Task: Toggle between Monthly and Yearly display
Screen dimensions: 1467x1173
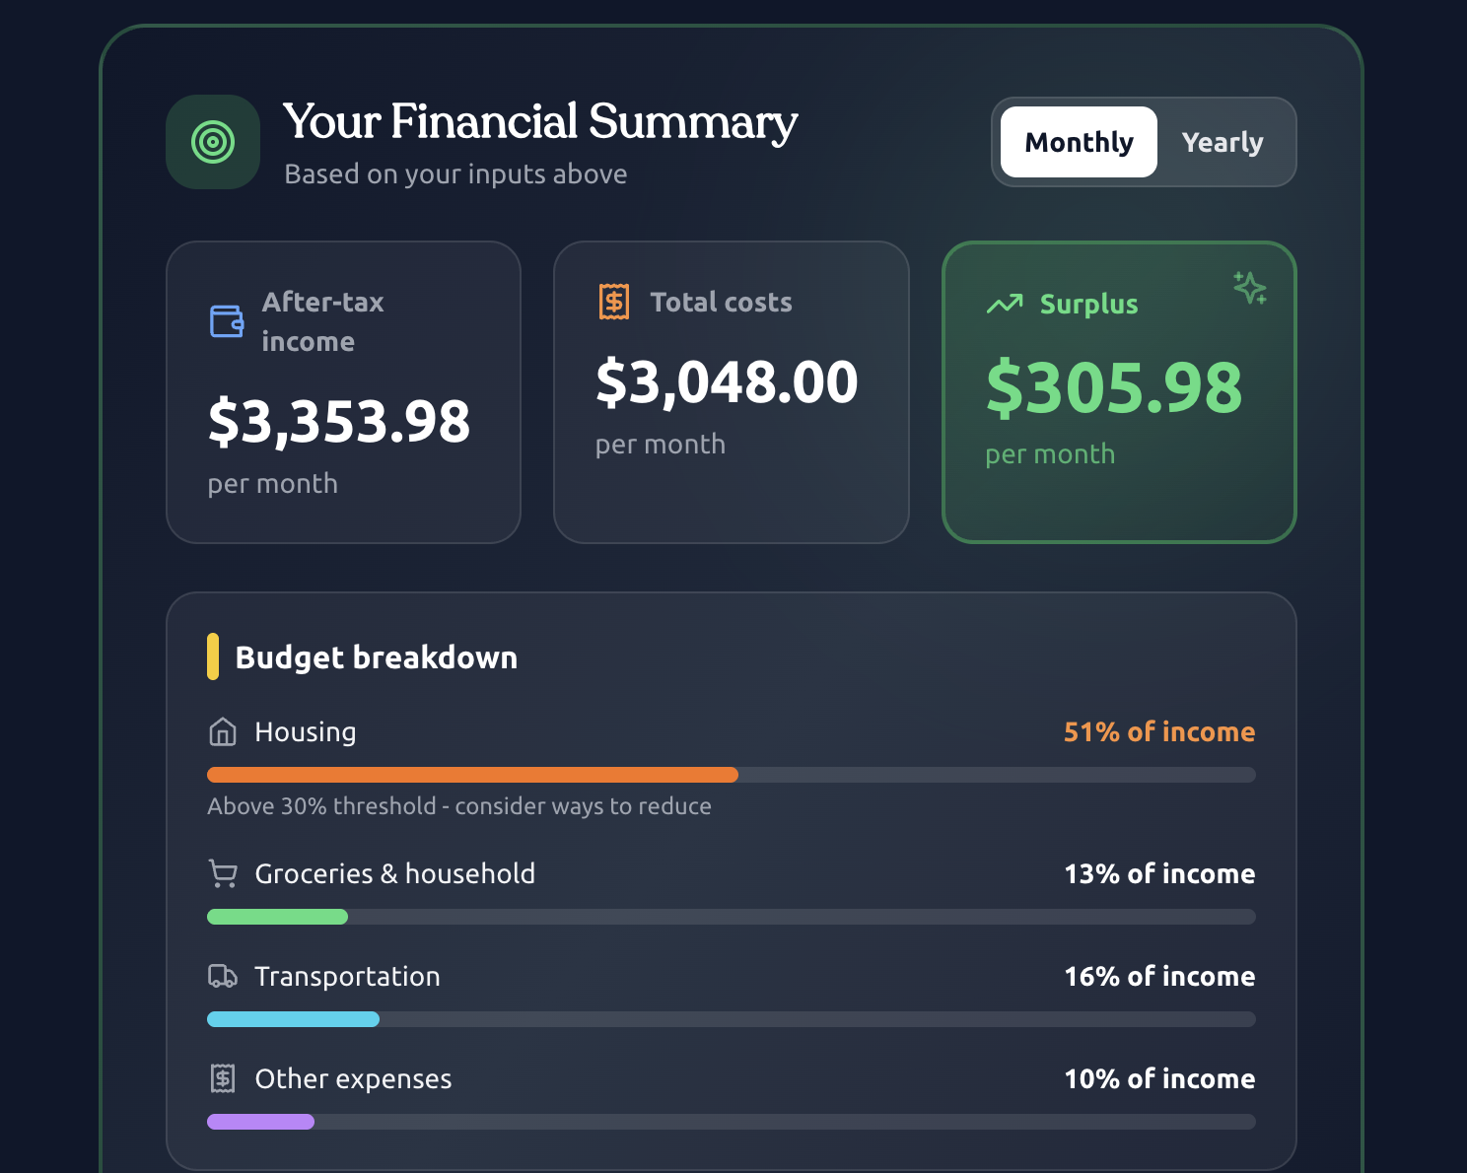Action: tap(1144, 142)
